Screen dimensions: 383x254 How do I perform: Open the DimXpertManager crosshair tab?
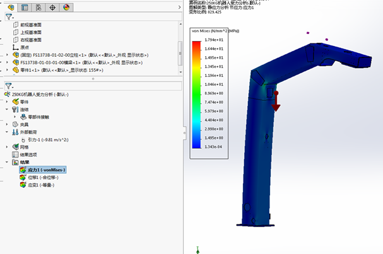tap(52, 8)
